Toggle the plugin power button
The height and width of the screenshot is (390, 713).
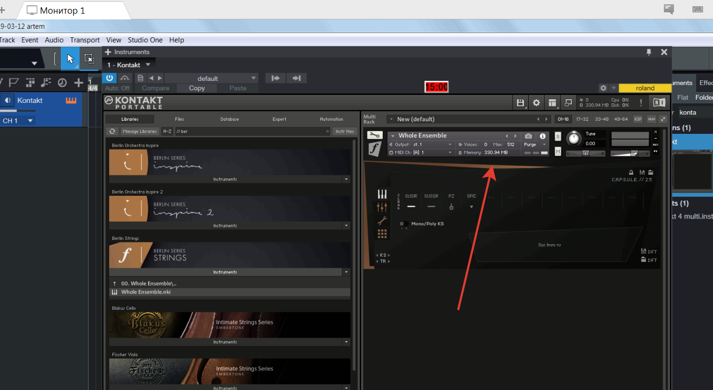(x=109, y=78)
